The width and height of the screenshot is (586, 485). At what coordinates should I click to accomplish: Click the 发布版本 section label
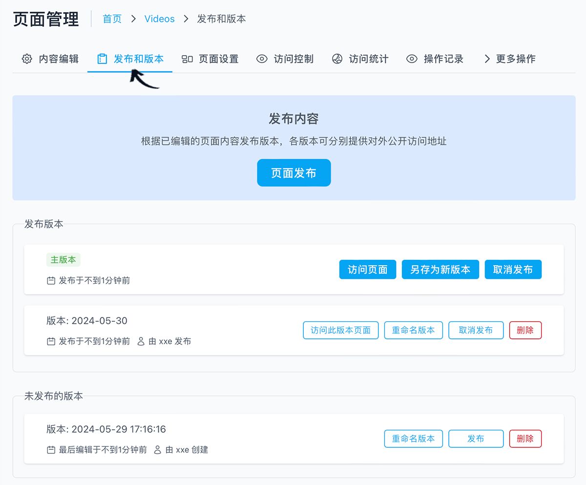pos(44,224)
